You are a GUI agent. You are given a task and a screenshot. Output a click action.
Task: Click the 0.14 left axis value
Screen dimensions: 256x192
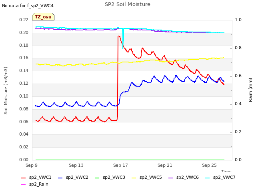(24, 70)
